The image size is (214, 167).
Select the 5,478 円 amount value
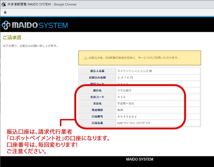(x=125, y=78)
